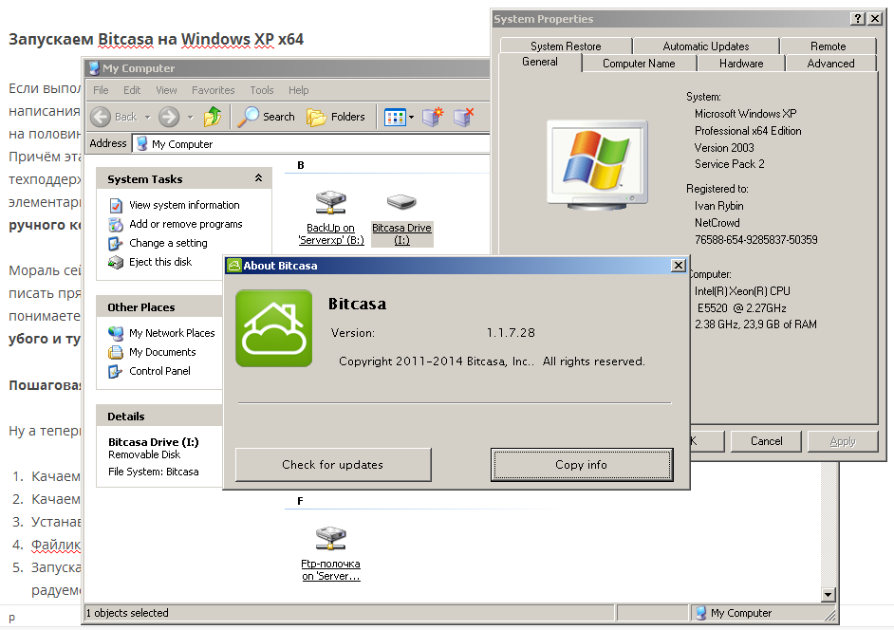894x630 pixels.
Task: Switch to the Hardware tab
Action: tap(741, 64)
